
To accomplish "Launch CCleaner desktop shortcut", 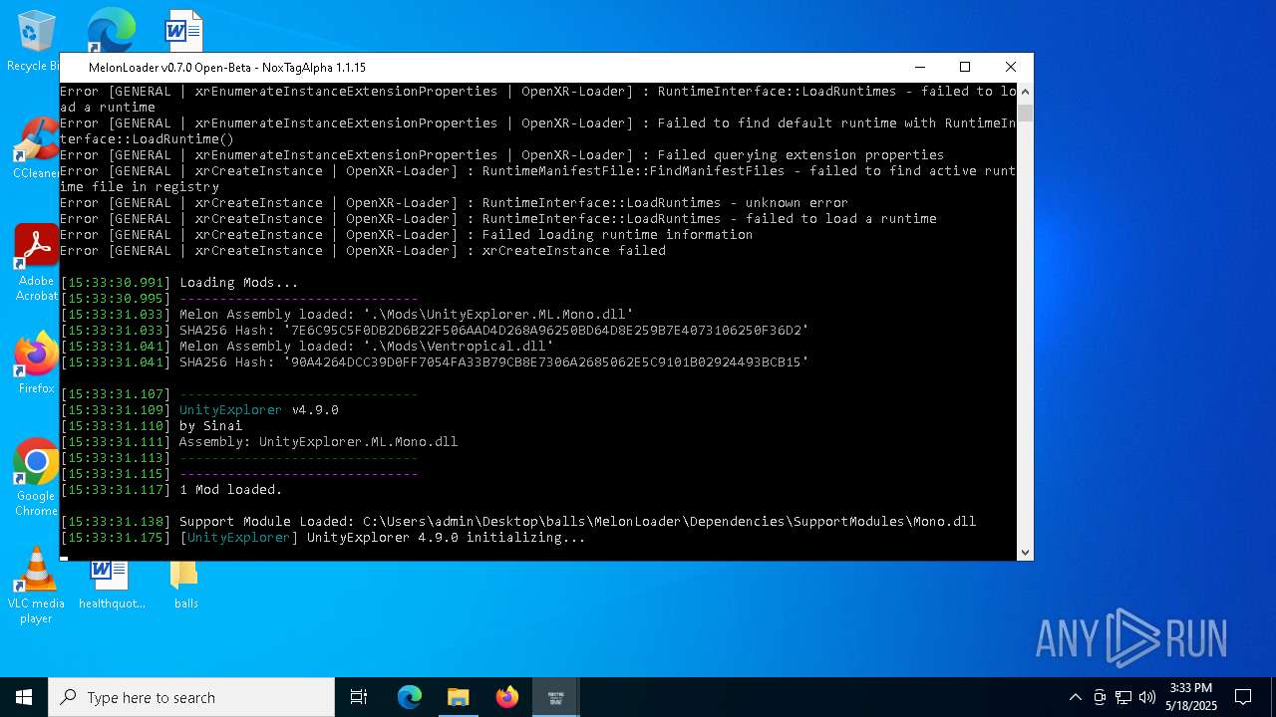I will (35, 149).
